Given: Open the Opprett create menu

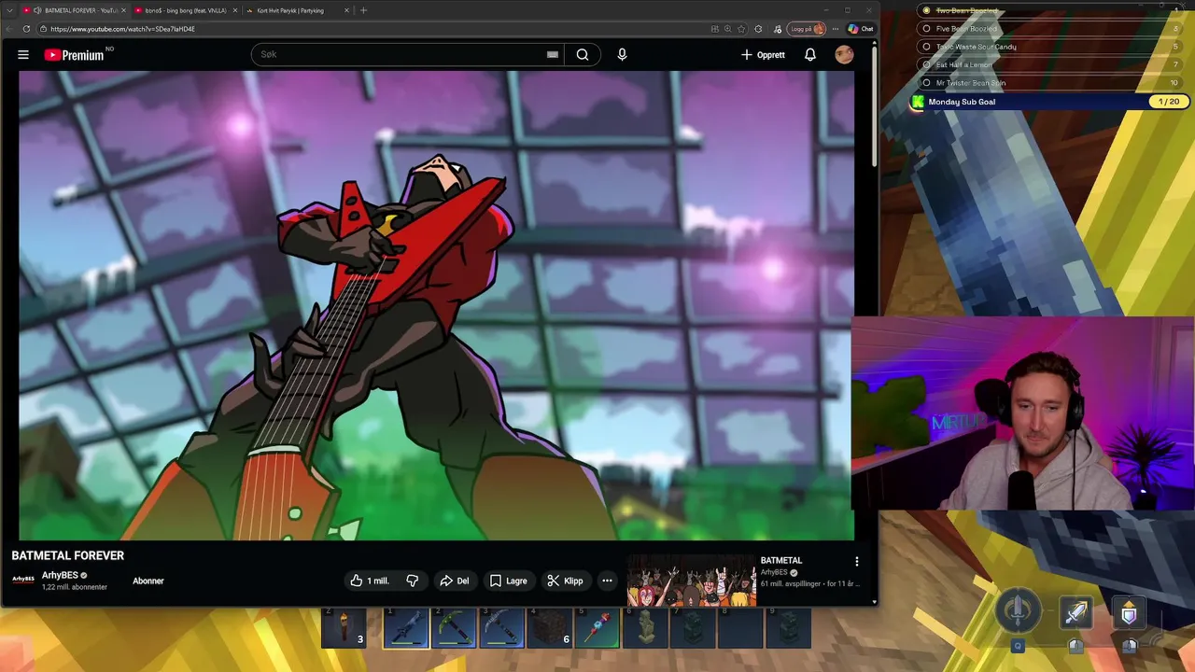Looking at the screenshot, I should (x=763, y=55).
